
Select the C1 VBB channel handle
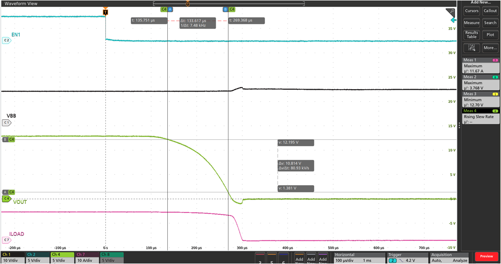(x=7, y=122)
